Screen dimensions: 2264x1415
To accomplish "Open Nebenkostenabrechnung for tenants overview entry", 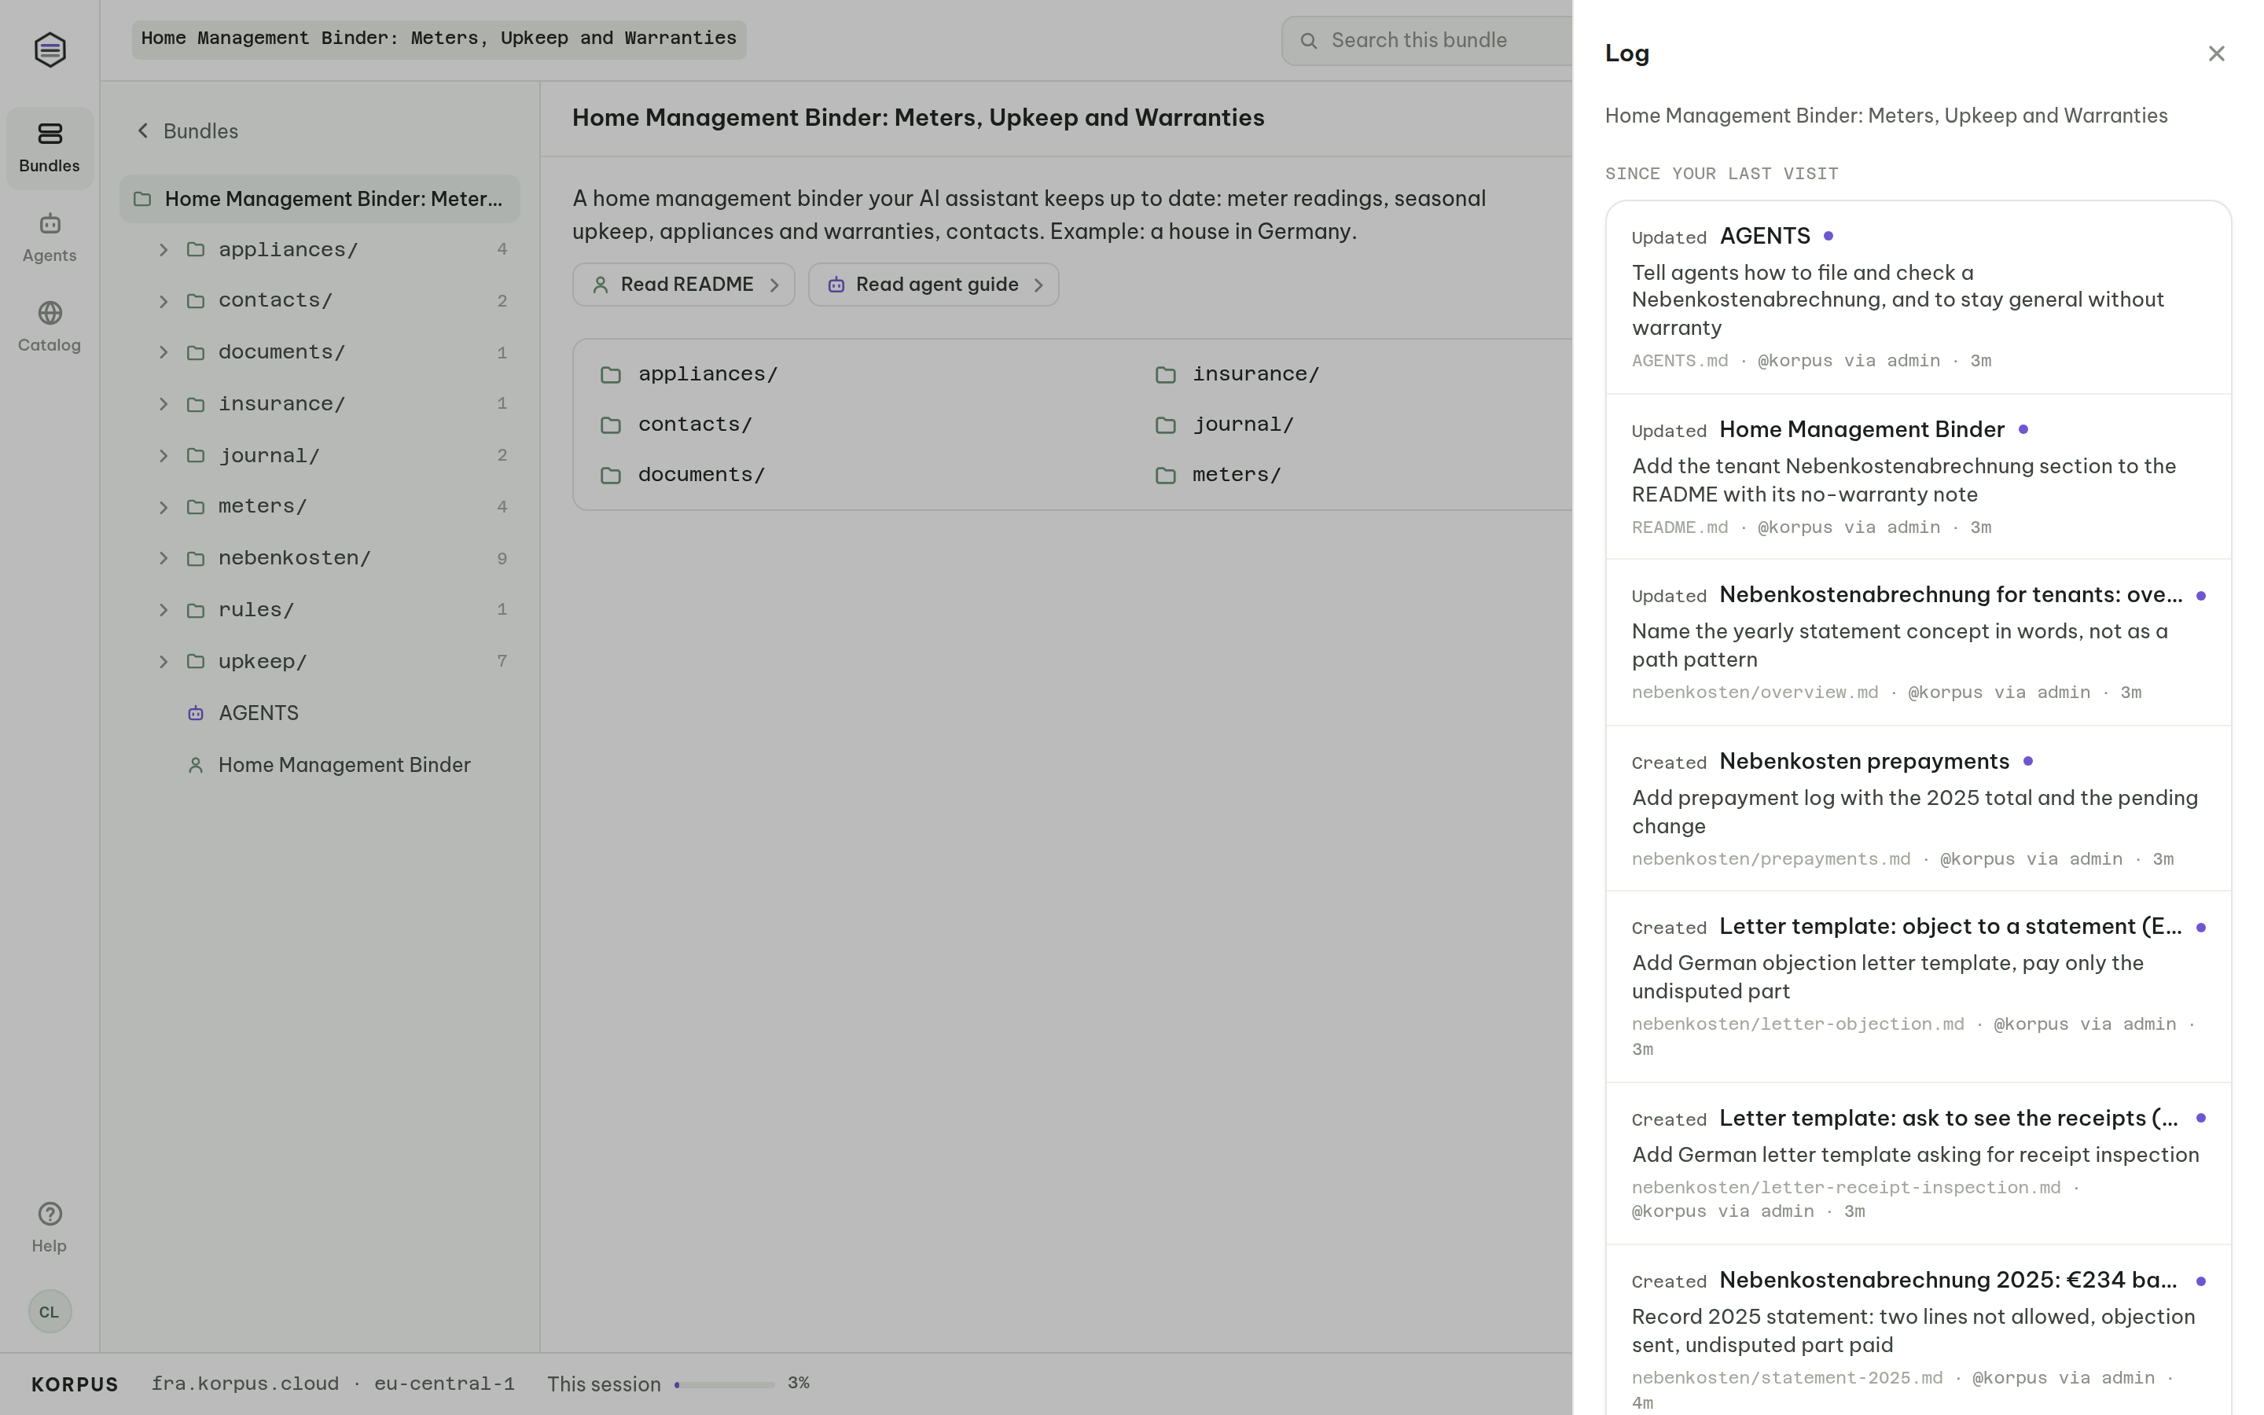I will [1918, 642].
